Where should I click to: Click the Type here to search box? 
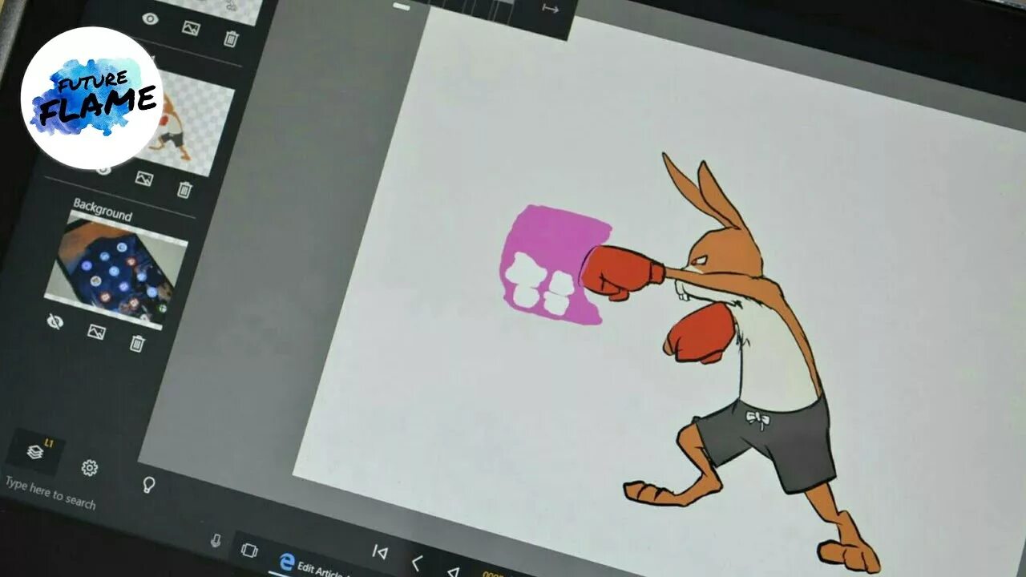pos(50,493)
